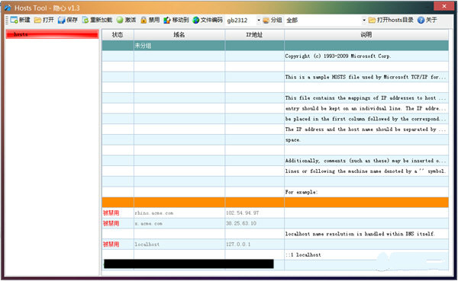Click the localhost domain cell
Screen dimensions: 458x281
click(x=179, y=244)
